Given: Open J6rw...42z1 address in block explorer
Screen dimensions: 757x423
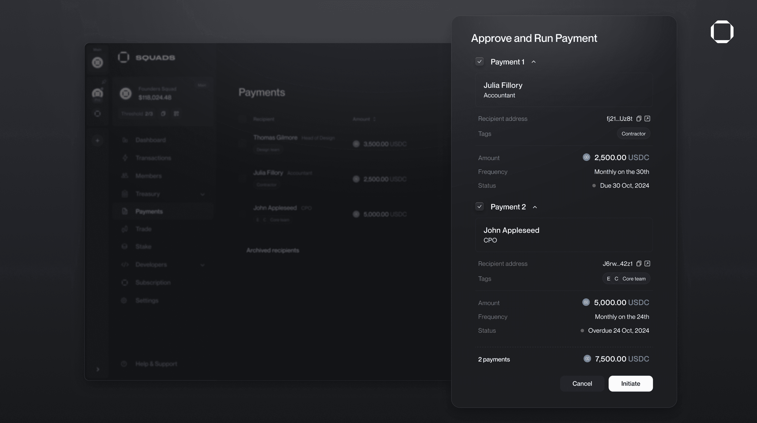Looking at the screenshot, I should (x=648, y=264).
